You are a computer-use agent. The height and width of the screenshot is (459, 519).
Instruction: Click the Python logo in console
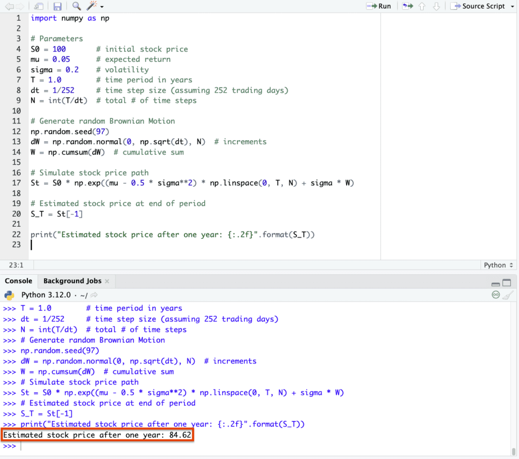click(x=10, y=295)
